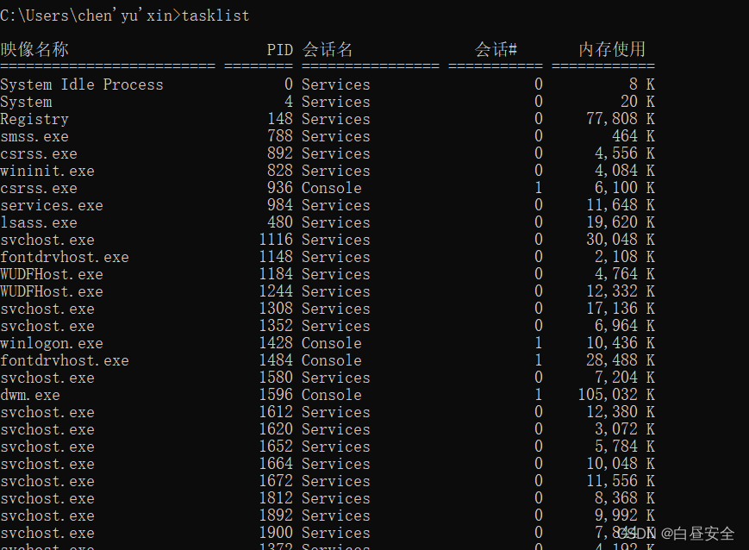
Task: Click memory value 4,556 K
Action: click(625, 153)
